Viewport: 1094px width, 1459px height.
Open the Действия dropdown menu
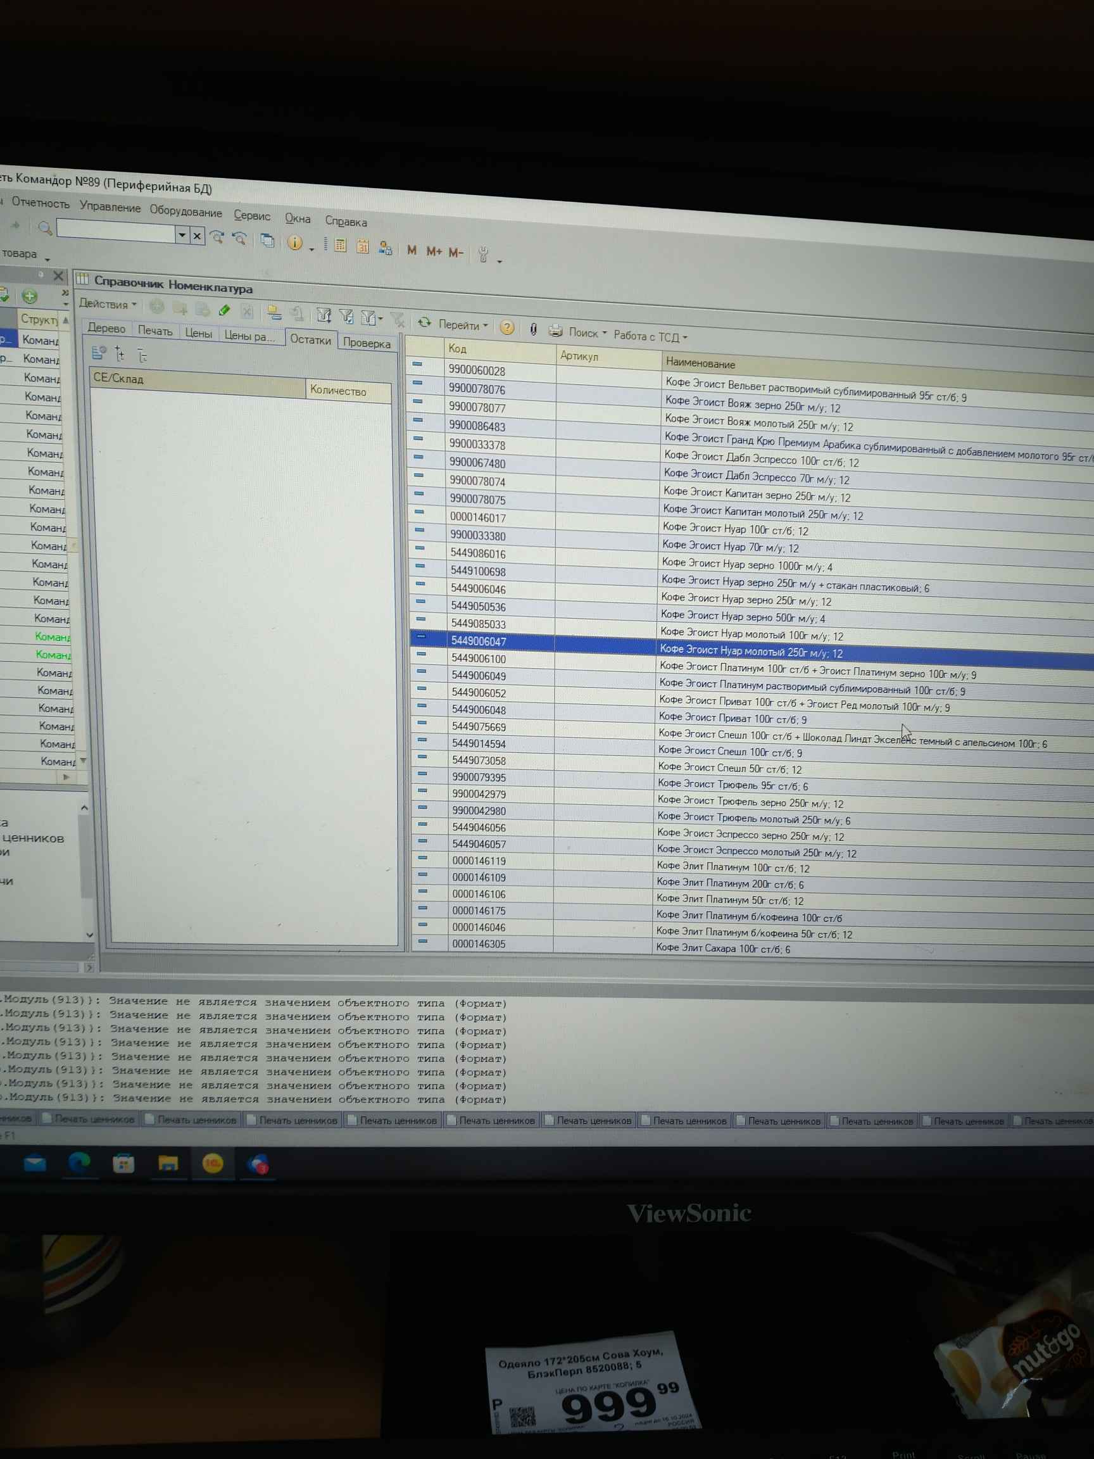point(108,303)
